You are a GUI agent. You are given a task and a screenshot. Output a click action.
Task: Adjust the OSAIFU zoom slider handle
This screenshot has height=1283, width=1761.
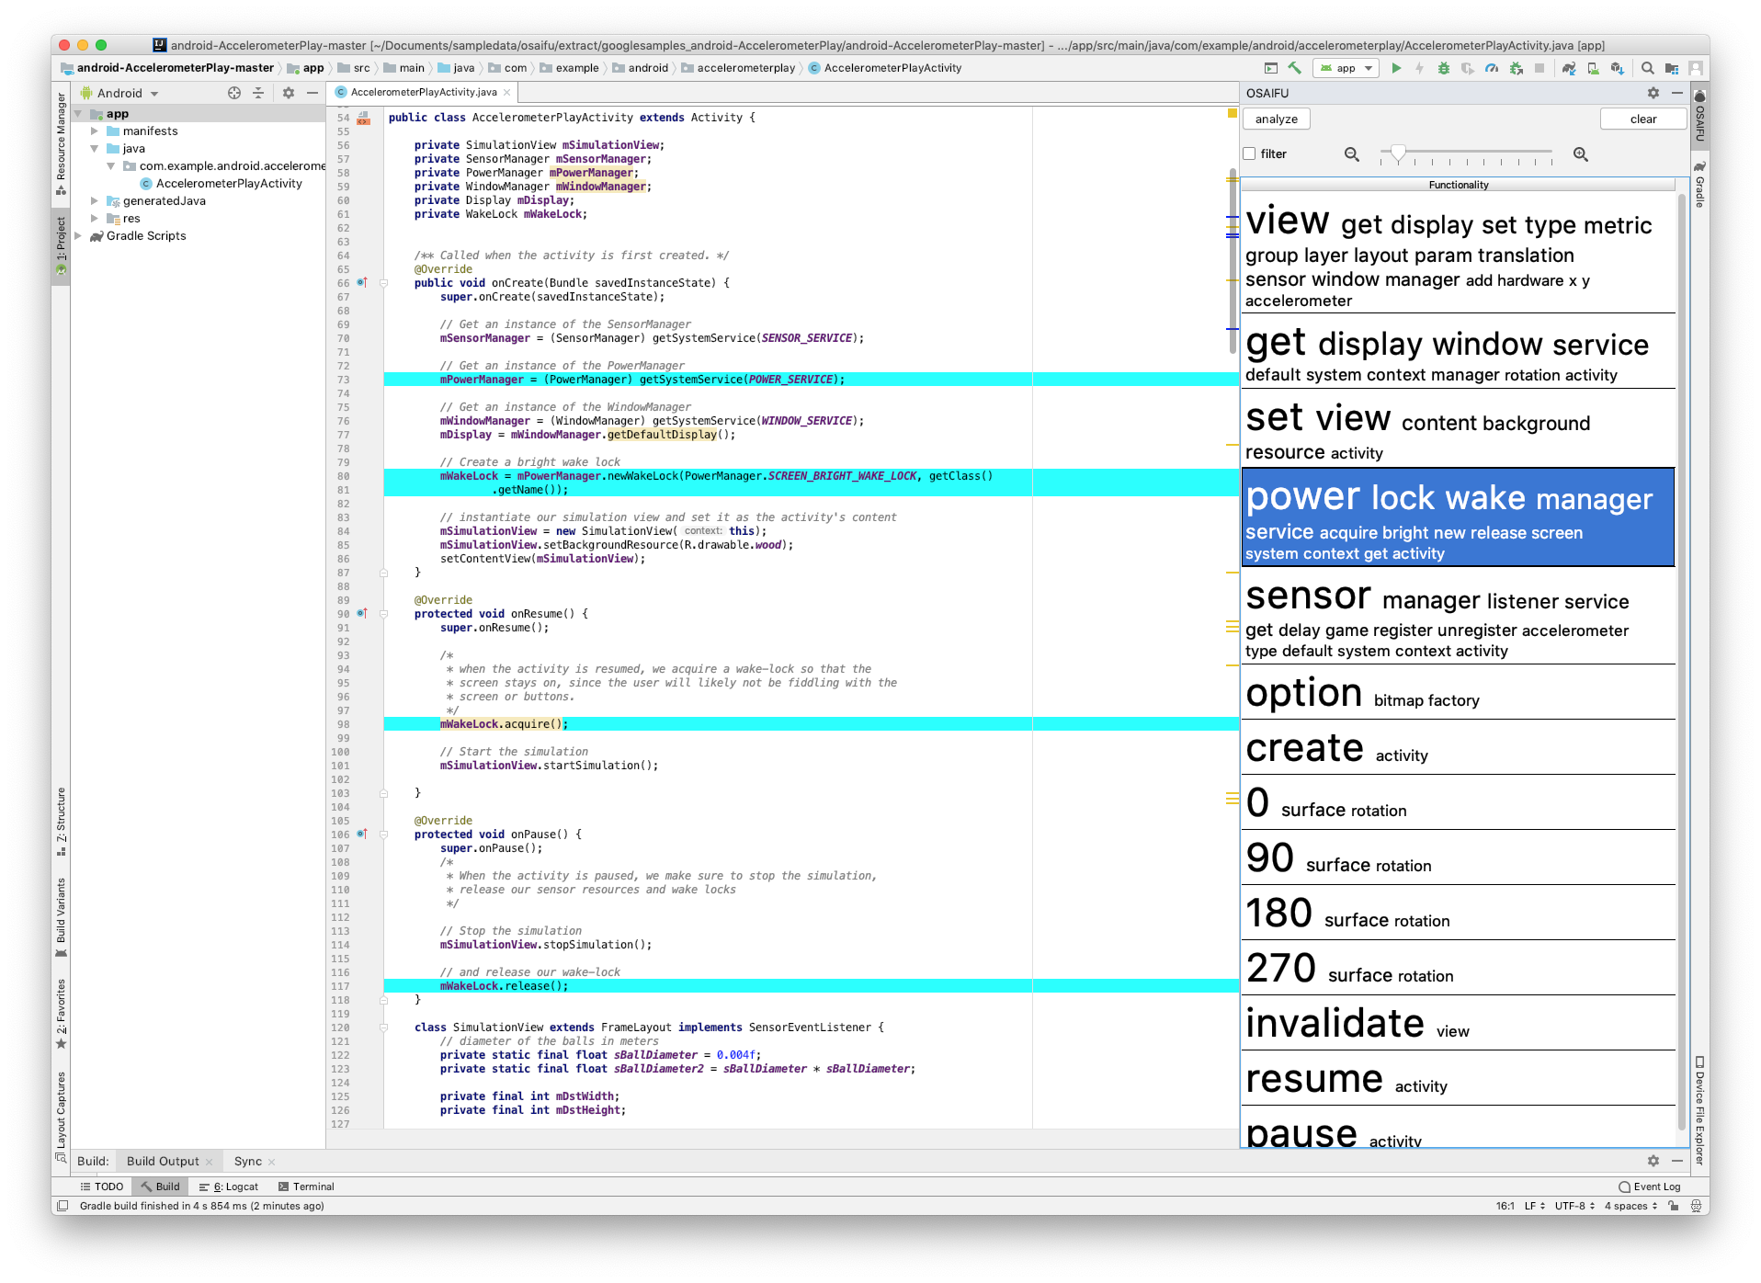click(1398, 154)
